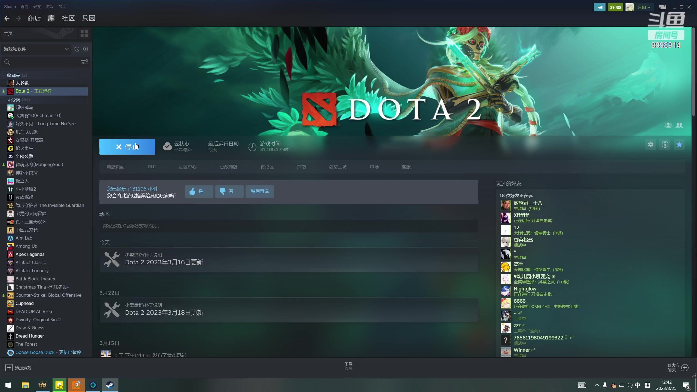The height and width of the screenshot is (392, 697).
Task: Open game settings gear icon
Action: (651, 145)
